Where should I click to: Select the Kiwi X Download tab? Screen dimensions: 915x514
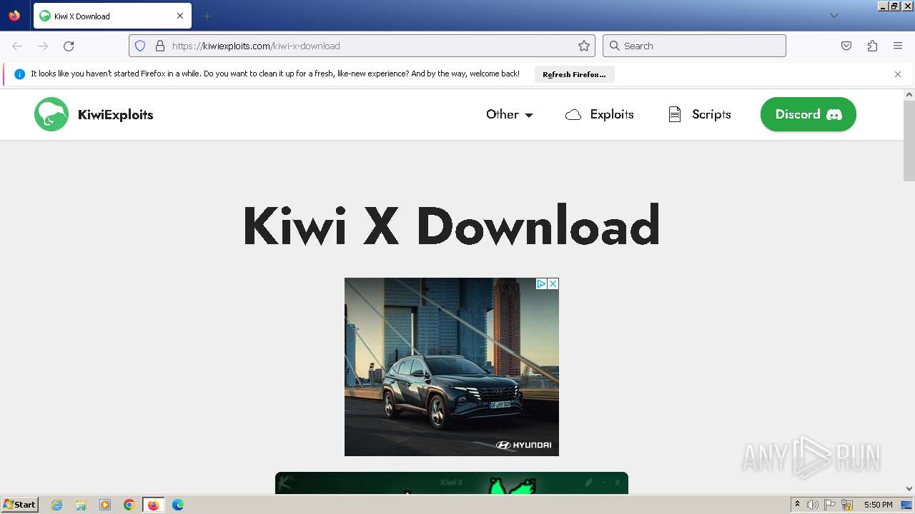[x=112, y=16]
